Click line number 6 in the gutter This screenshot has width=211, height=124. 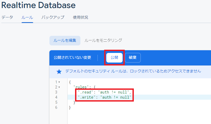(56, 108)
